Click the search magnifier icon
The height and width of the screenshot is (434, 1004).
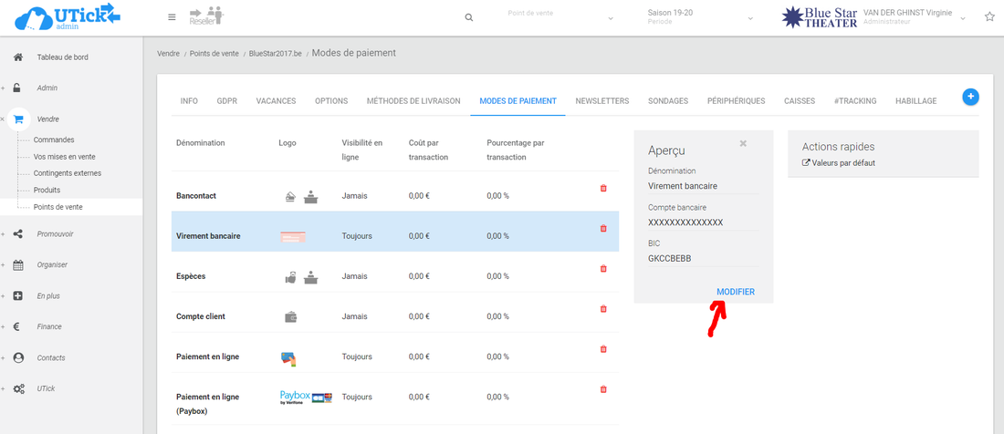click(469, 17)
